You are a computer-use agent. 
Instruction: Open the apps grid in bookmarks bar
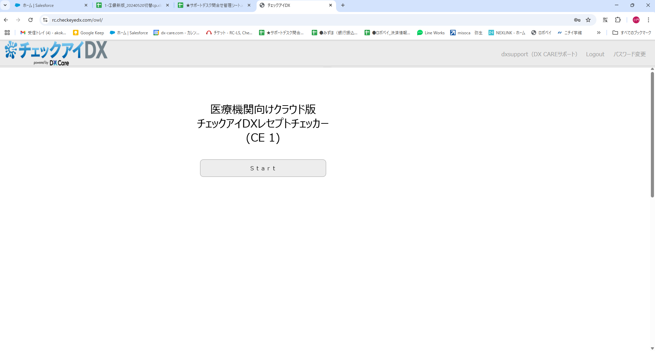[7, 33]
